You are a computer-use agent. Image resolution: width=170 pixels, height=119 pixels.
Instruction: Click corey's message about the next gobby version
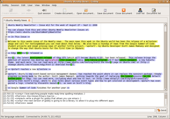pos(58,101)
